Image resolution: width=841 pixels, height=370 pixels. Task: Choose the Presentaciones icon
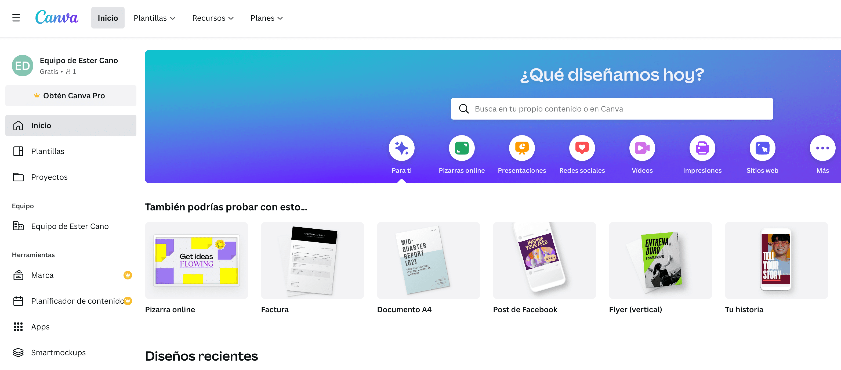pos(521,148)
